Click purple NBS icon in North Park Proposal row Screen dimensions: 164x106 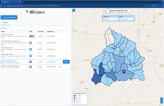point(30,37)
